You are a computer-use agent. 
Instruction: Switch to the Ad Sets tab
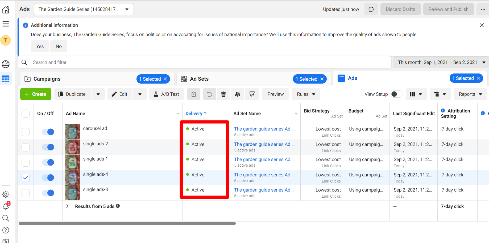(199, 79)
